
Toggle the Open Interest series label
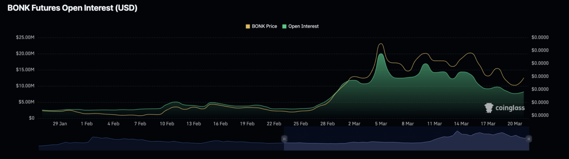303,26
